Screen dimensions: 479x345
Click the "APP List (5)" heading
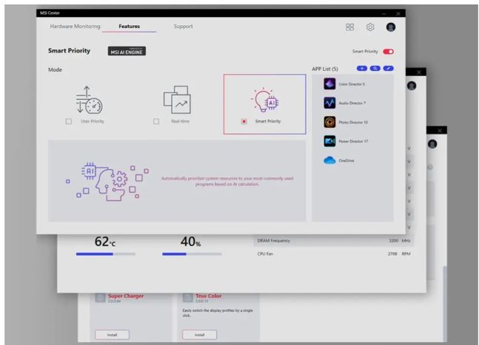point(325,69)
